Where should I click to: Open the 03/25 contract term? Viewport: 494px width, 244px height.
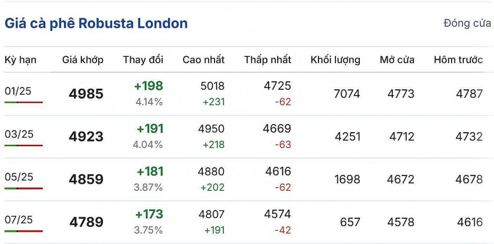19,134
